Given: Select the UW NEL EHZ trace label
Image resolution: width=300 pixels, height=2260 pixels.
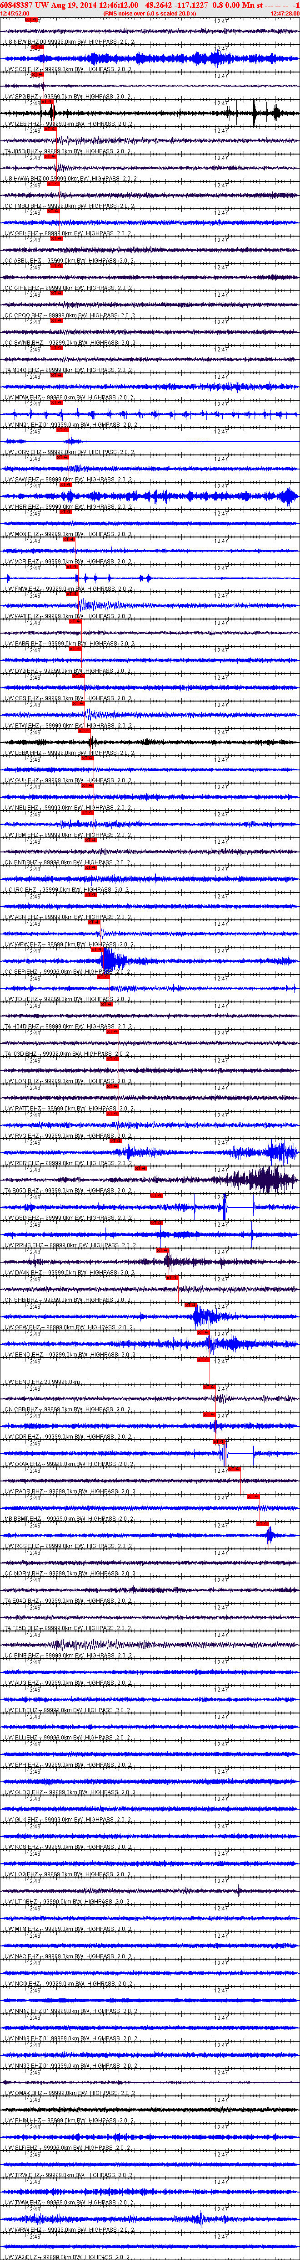Looking at the screenshot, I should (68, 808).
